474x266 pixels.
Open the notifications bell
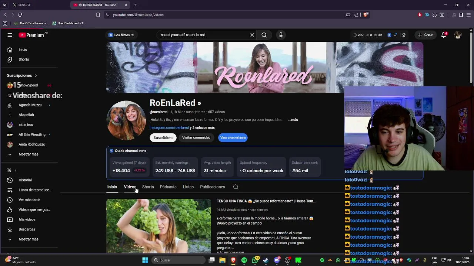coord(444,35)
